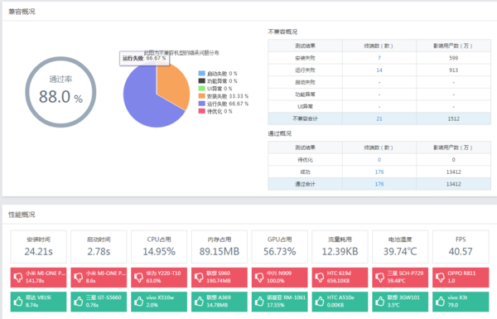Open the 0 link in 待优化 row
497x319 pixels.
point(379,159)
